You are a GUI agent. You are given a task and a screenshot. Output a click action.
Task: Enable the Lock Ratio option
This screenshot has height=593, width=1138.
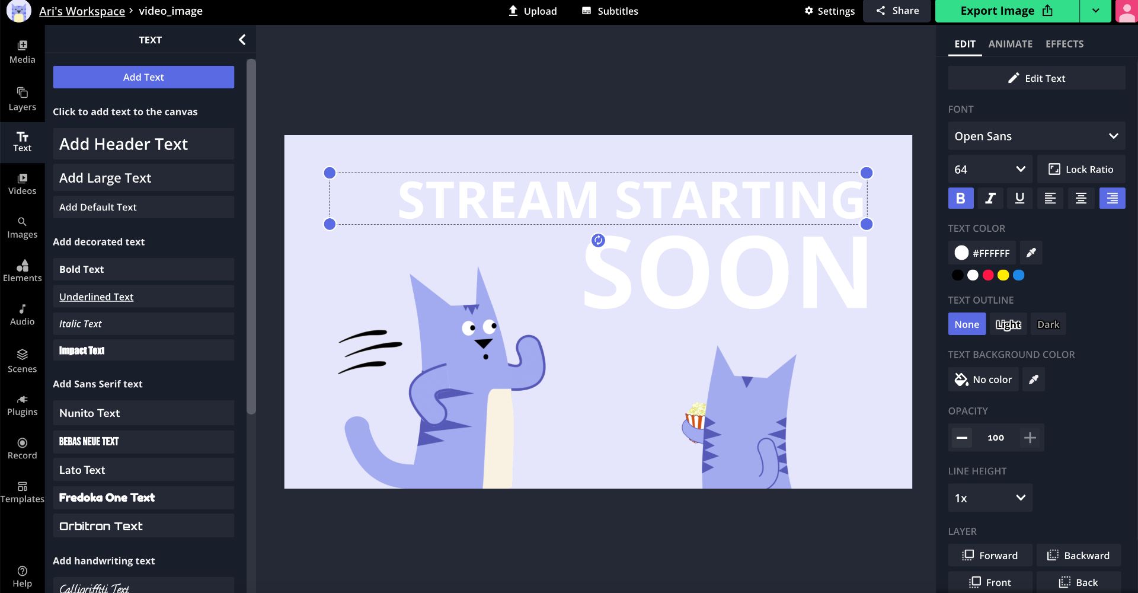[x=1081, y=170]
